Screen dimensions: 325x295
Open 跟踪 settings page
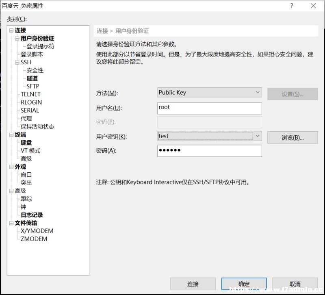(x=26, y=199)
